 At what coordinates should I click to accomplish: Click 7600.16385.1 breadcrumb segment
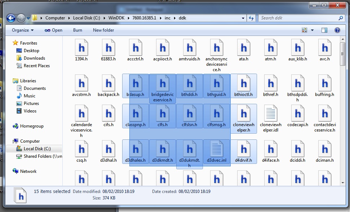144,18
